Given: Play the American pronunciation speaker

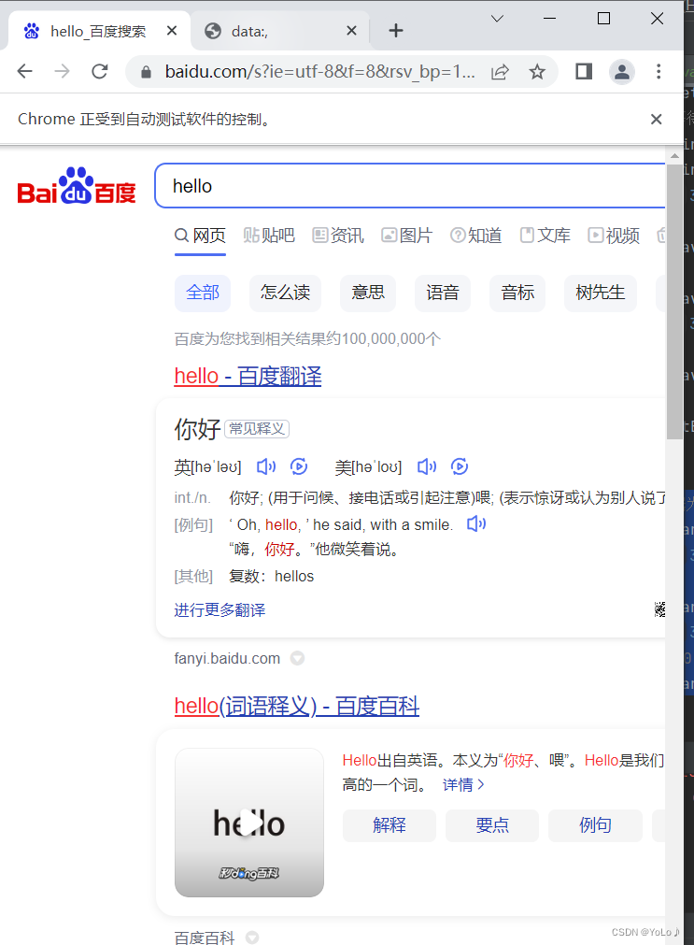Looking at the screenshot, I should pyautogui.click(x=427, y=466).
